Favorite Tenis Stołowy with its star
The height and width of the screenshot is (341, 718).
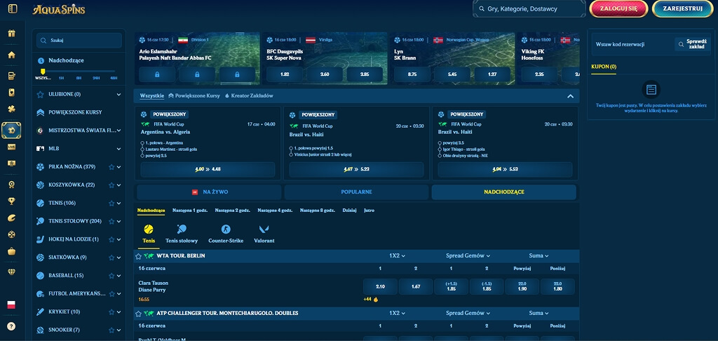(111, 221)
